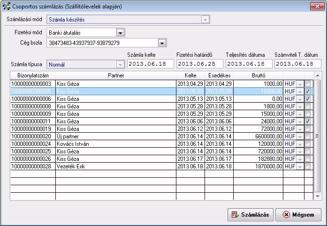Viewport: 327px width, 226px height.
Task: Click Kelte date 2013.05.28 cell
Action: coord(190,106)
